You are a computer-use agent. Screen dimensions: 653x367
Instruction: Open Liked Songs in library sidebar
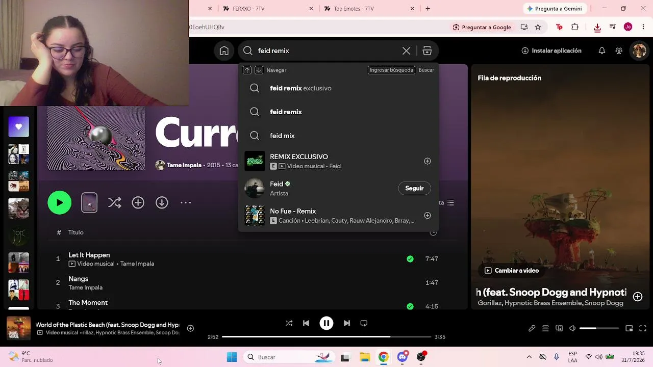(x=19, y=127)
